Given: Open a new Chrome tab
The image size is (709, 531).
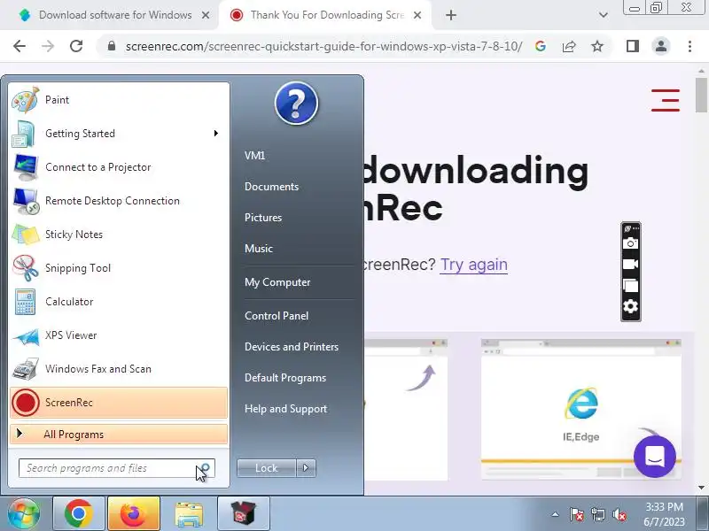Looking at the screenshot, I should [x=451, y=15].
